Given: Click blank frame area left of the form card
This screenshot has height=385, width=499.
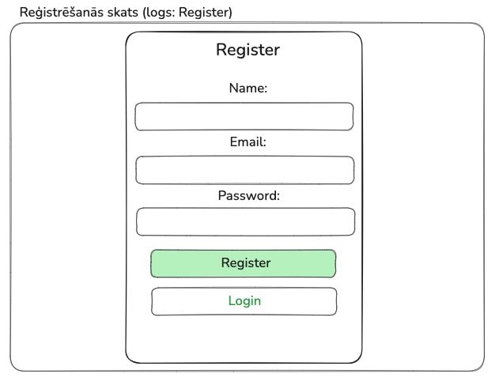Looking at the screenshot, I should 67,198.
